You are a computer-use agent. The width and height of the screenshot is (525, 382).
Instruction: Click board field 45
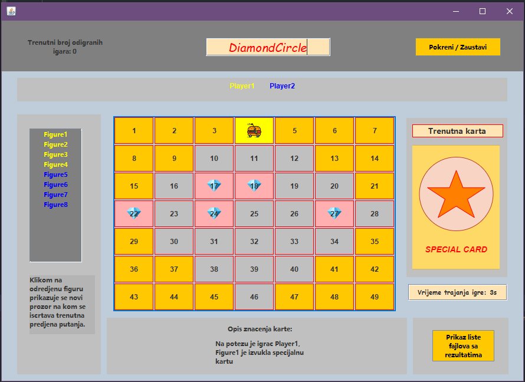click(214, 297)
